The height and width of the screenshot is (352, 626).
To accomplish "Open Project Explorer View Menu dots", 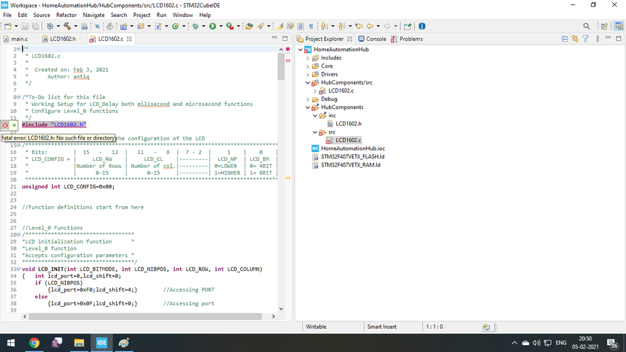I will [x=598, y=39].
